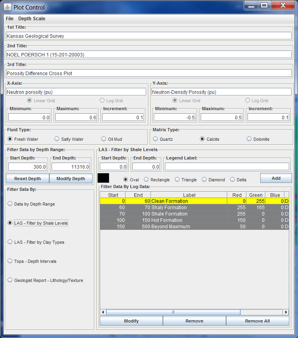Select the Clean Formation row
Screen dimensions: 298x338
tap(194, 201)
